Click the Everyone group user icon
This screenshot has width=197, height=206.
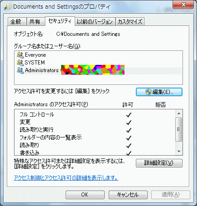(x=20, y=55)
